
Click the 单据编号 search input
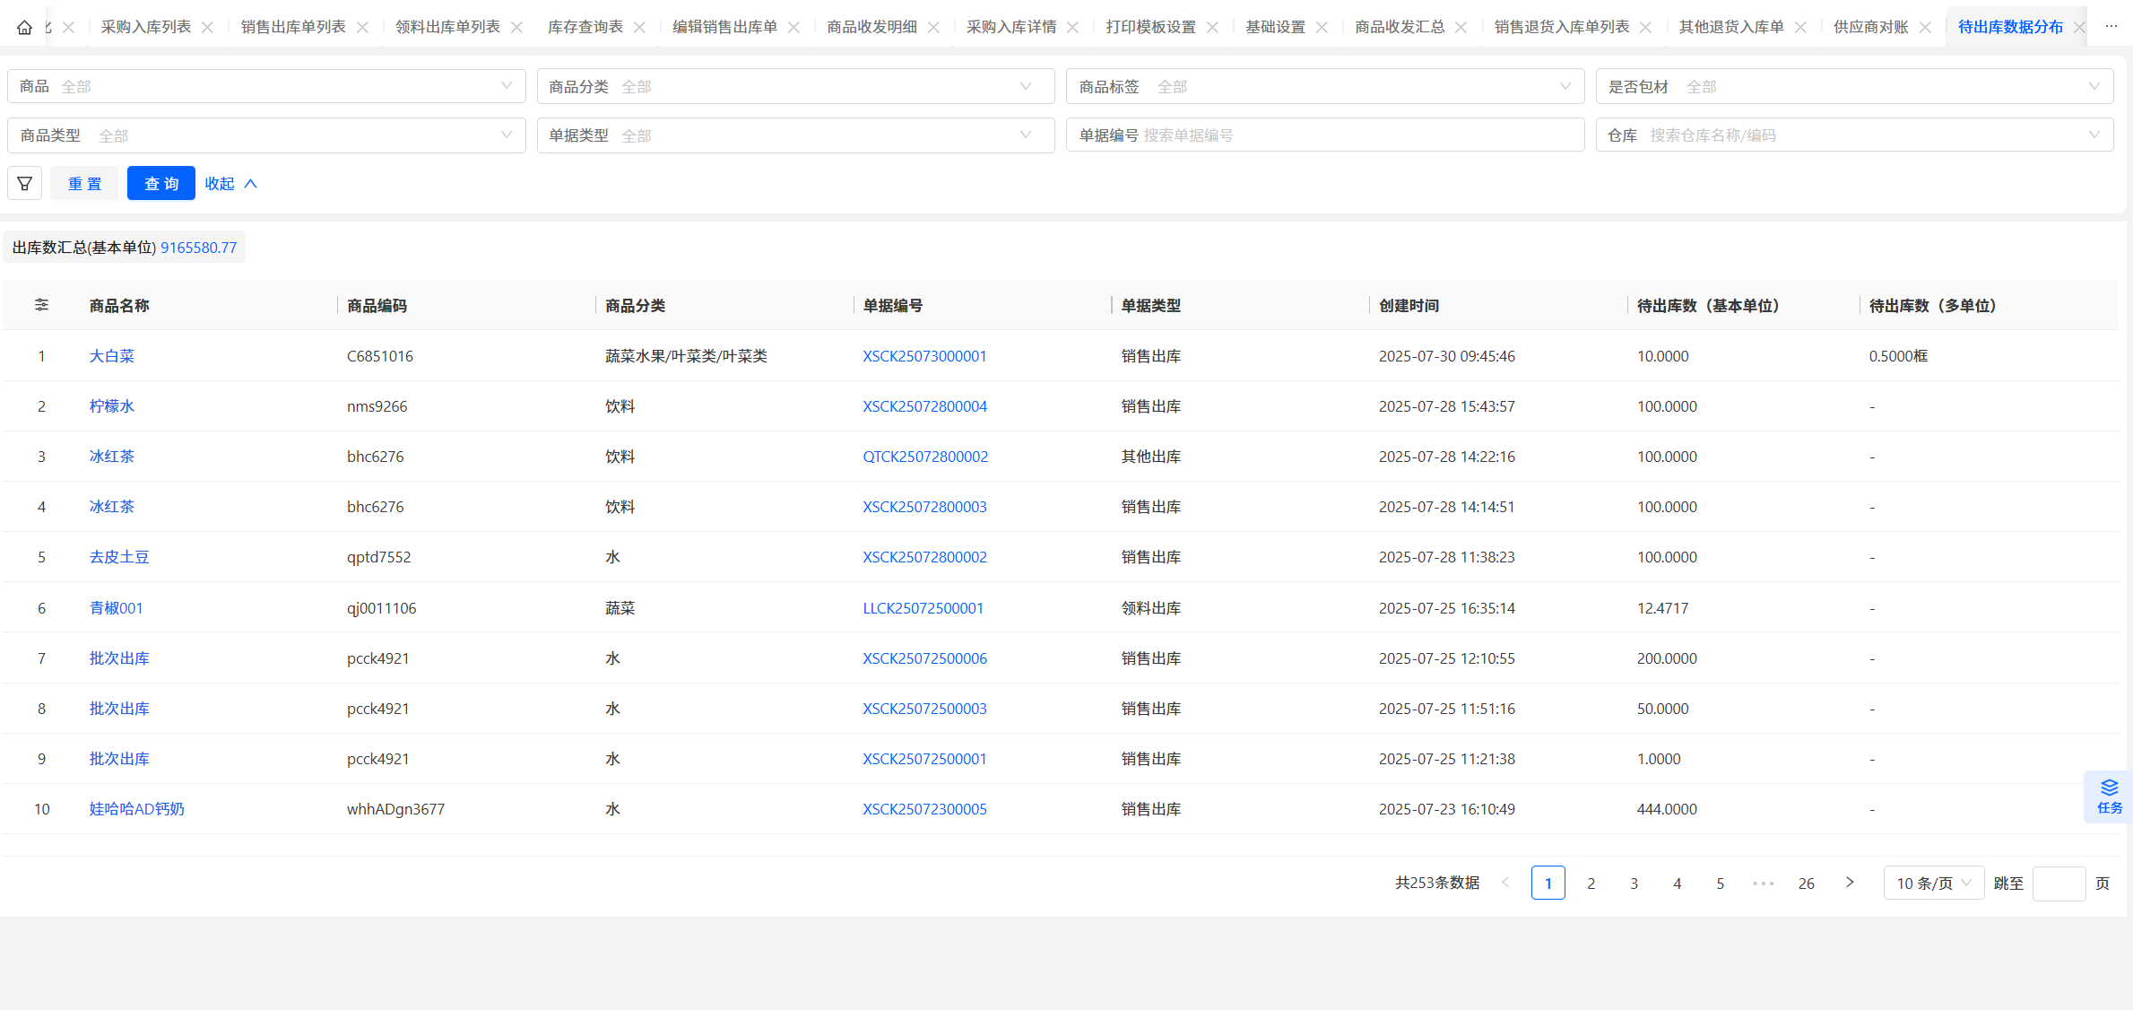(x=1325, y=135)
